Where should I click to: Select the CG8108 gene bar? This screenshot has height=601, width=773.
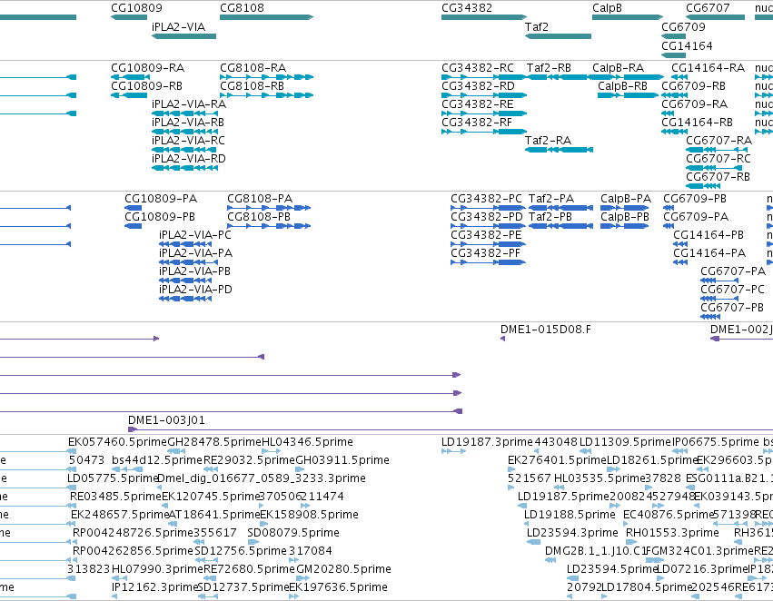pos(266,17)
